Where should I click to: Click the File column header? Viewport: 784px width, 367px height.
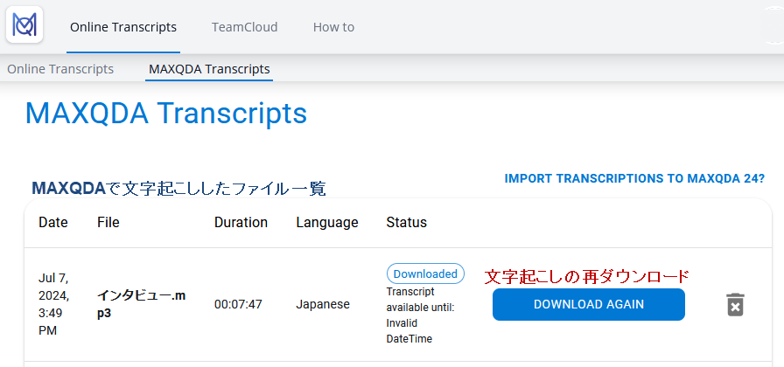(108, 223)
